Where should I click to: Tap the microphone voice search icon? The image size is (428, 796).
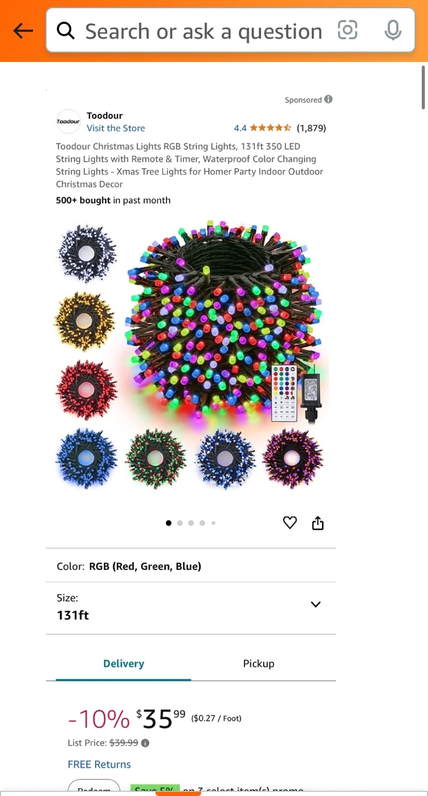tap(393, 30)
